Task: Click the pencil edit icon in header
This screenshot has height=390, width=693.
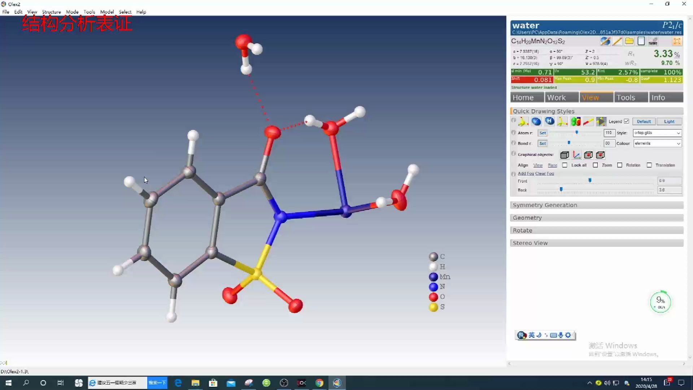Action: pos(617,41)
